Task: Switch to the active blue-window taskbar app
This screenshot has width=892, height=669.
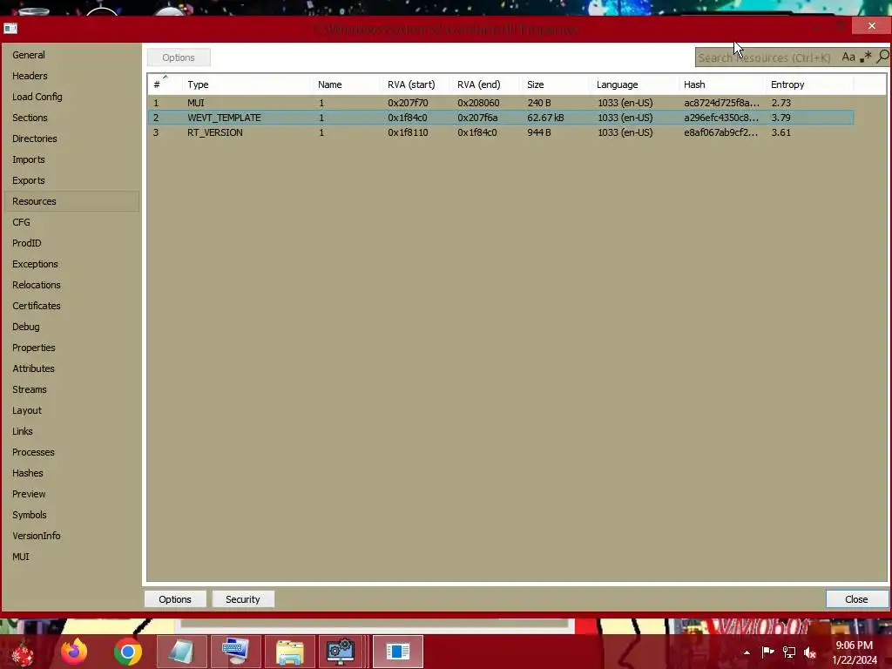Action: (397, 652)
